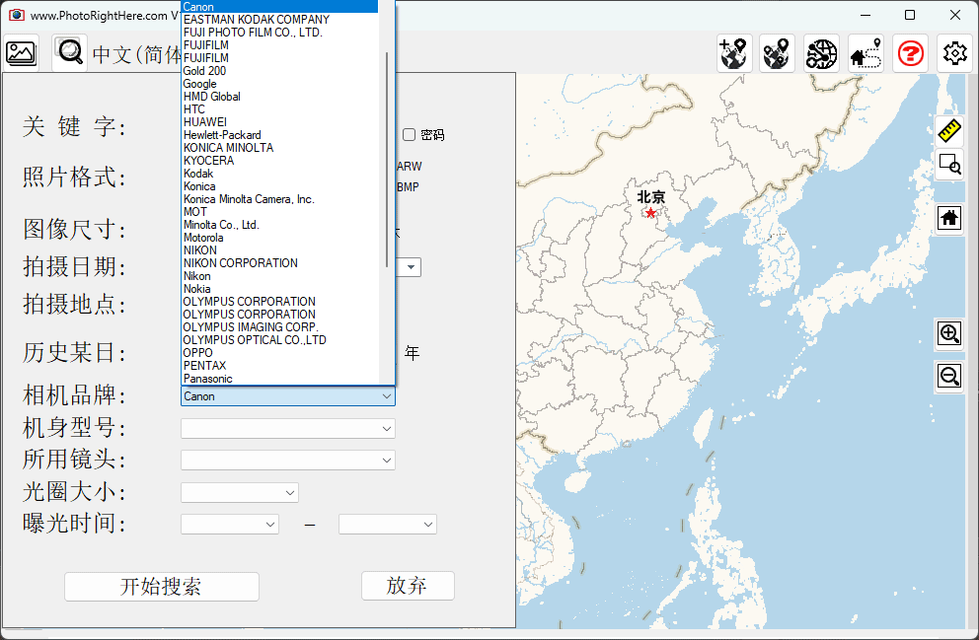Zoom out on the map

click(949, 377)
